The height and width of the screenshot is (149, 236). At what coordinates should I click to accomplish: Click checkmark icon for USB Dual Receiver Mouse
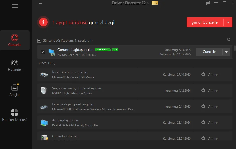(203, 107)
